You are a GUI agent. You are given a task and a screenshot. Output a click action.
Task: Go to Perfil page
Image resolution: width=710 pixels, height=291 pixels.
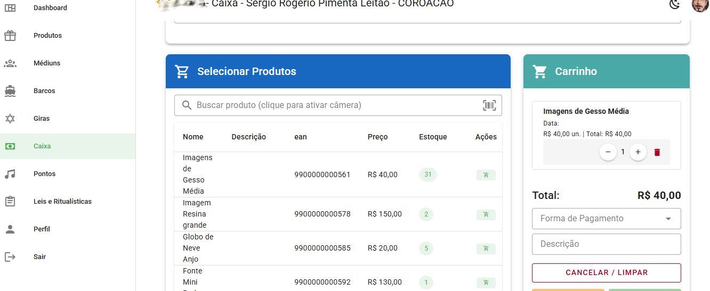coord(68,229)
